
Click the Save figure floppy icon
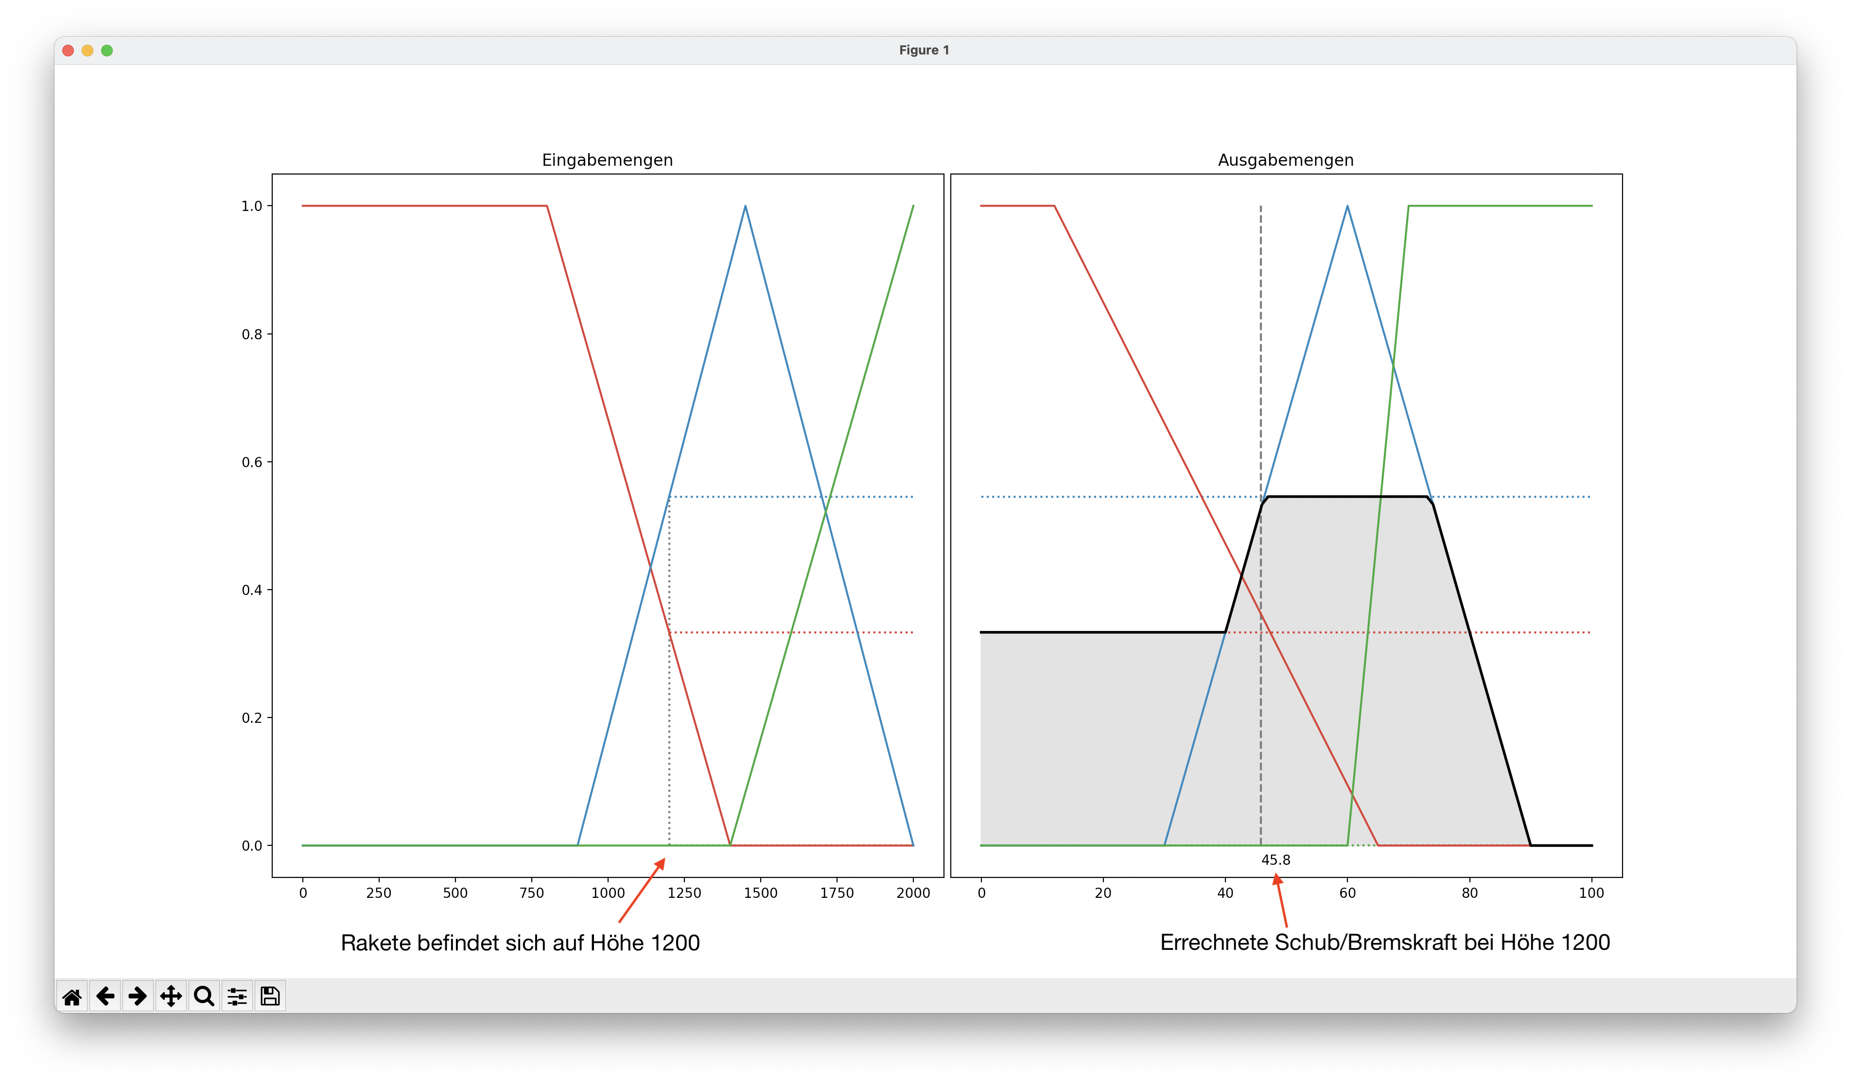pos(270,996)
